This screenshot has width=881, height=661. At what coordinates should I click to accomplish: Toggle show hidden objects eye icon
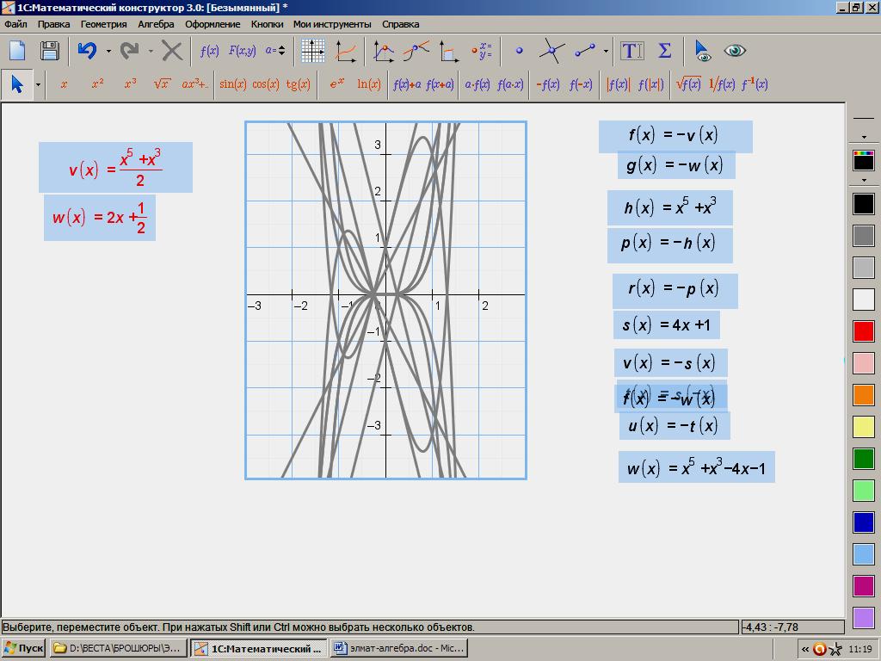coord(735,51)
